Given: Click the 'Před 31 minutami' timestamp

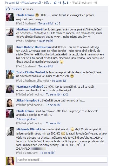Looking at the screenshot, I should pos(27,153).
